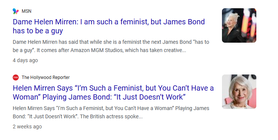Screen dimensions: 278x140
Task: Click the "4 days ago" timestamp
Action: click(x=25, y=60)
